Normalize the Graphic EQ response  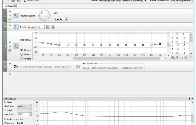pyautogui.click(x=186, y=58)
